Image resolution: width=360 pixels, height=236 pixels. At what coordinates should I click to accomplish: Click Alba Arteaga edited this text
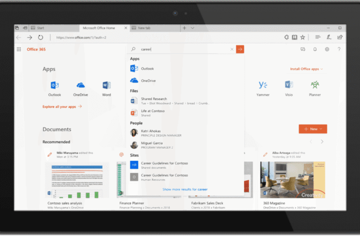pos(289,153)
